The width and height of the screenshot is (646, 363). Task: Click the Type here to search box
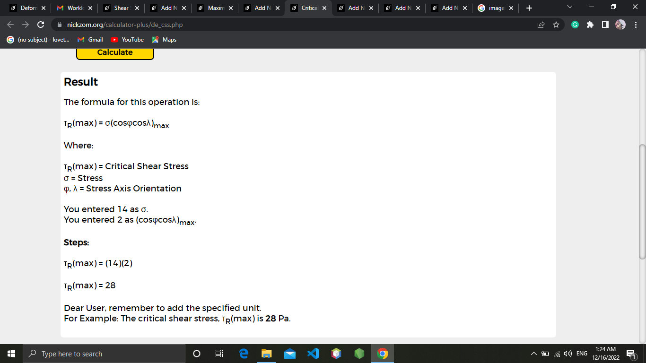[104, 354]
